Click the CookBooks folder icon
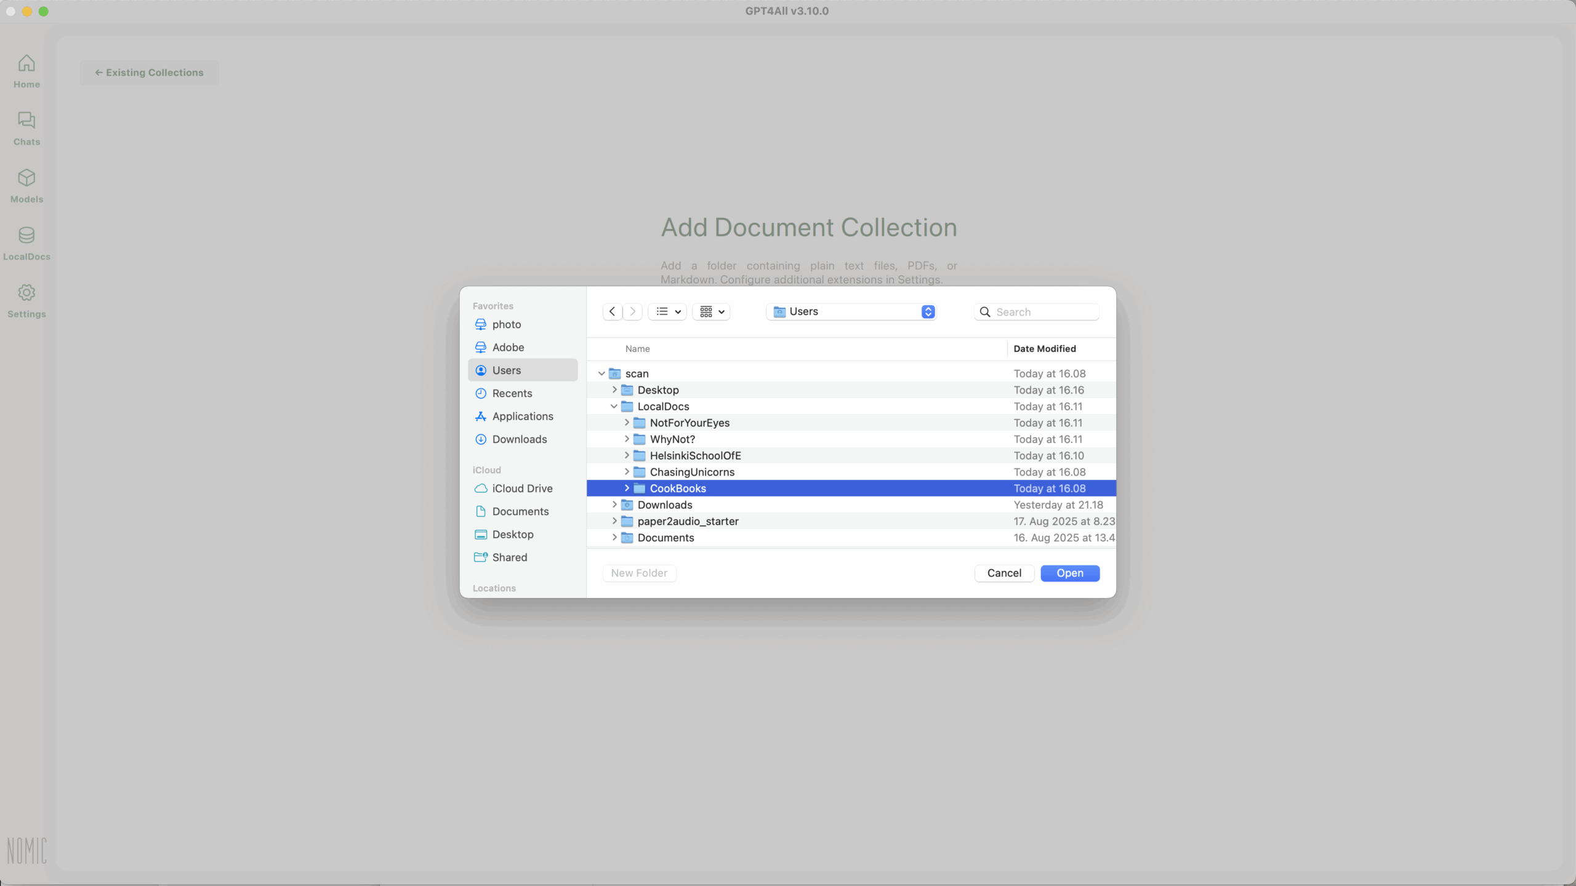 point(640,489)
